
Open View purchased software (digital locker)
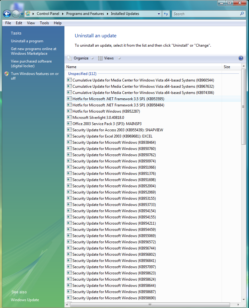pyautogui.click(x=31, y=64)
